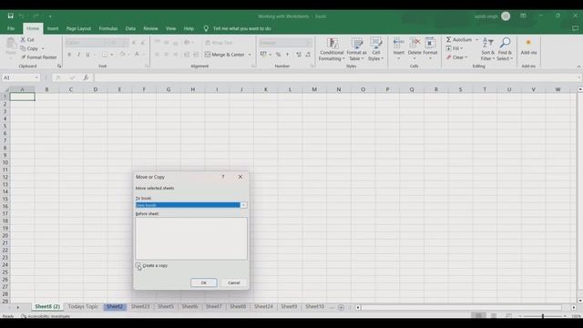Select the Sheet10 worksheet tab
583x328 pixels.
pos(314,306)
